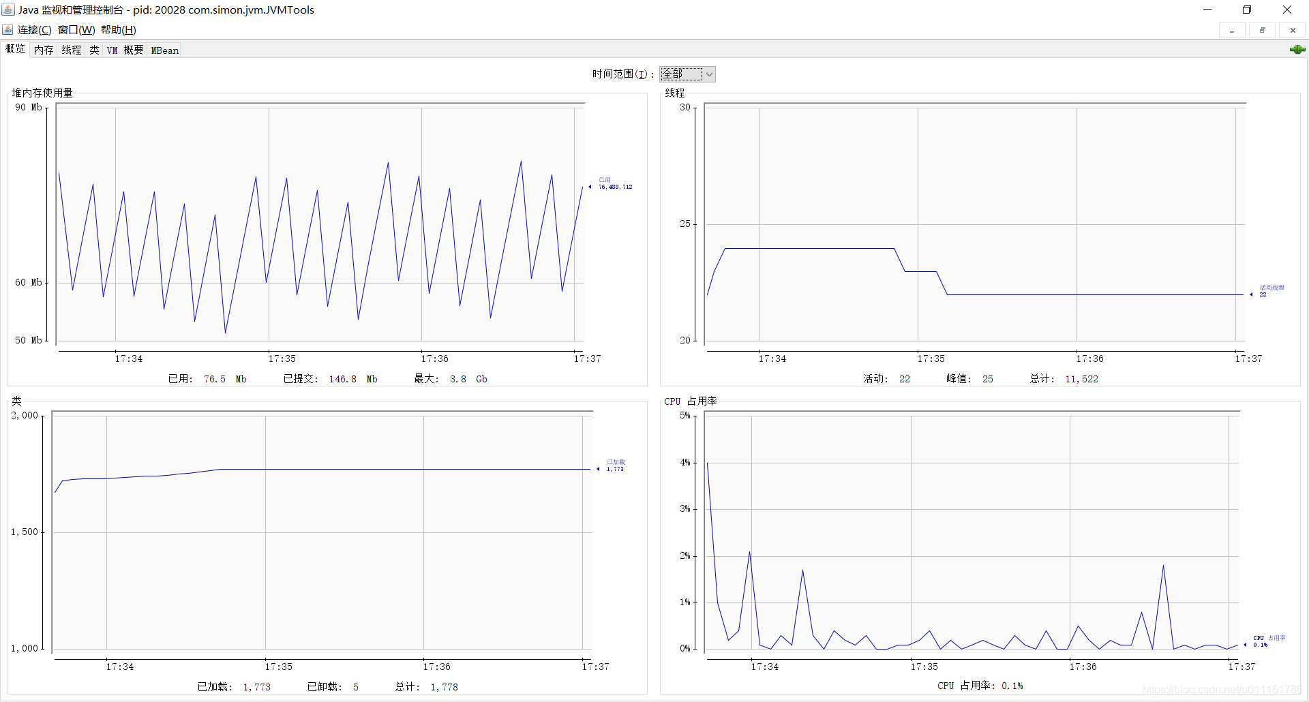Click the green connection status icon
Viewport: 1309px width, 702px height.
[x=1297, y=50]
